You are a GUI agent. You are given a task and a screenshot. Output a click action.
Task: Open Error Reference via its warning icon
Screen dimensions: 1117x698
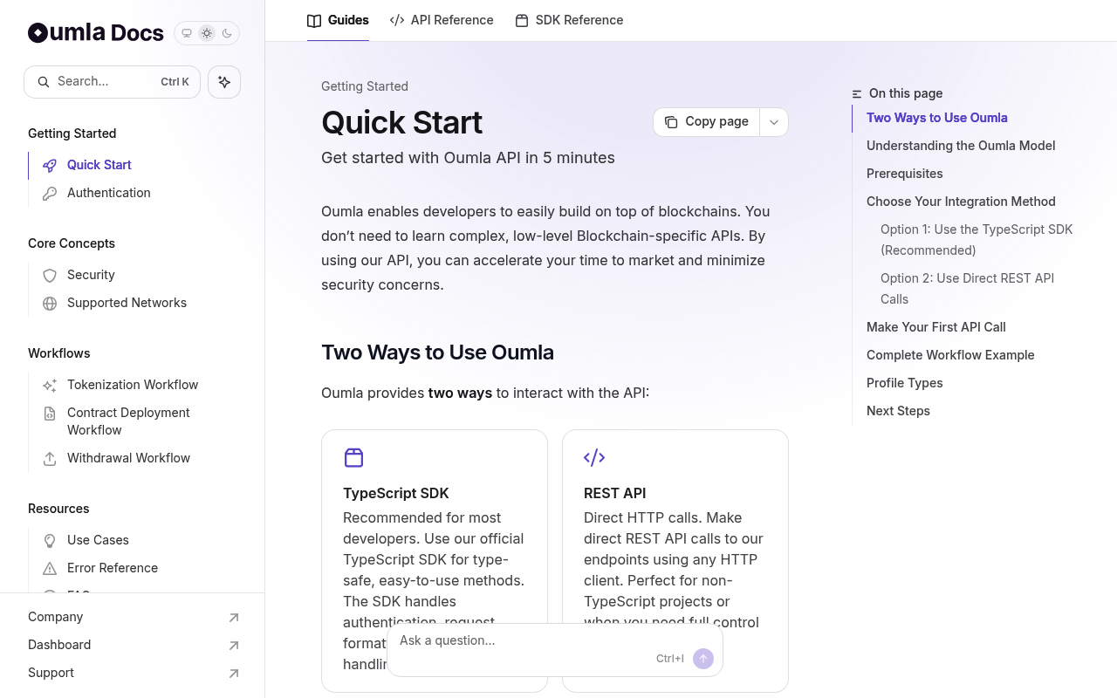click(x=50, y=568)
